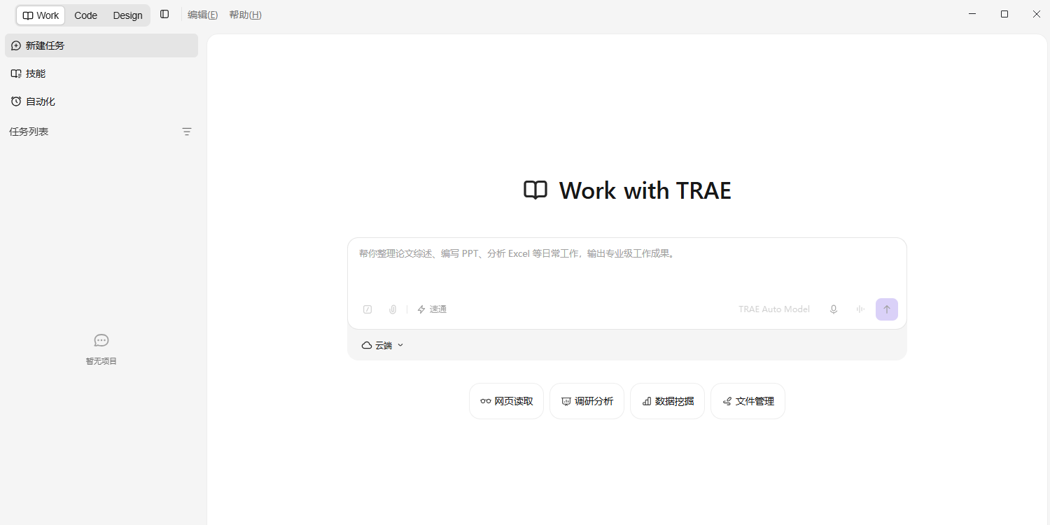Open the TRAE Auto Model selector
Screen dimensions: 1050x525
click(x=774, y=309)
